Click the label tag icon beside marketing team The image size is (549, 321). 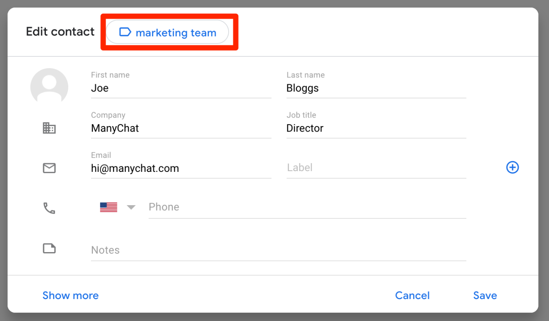tap(125, 32)
